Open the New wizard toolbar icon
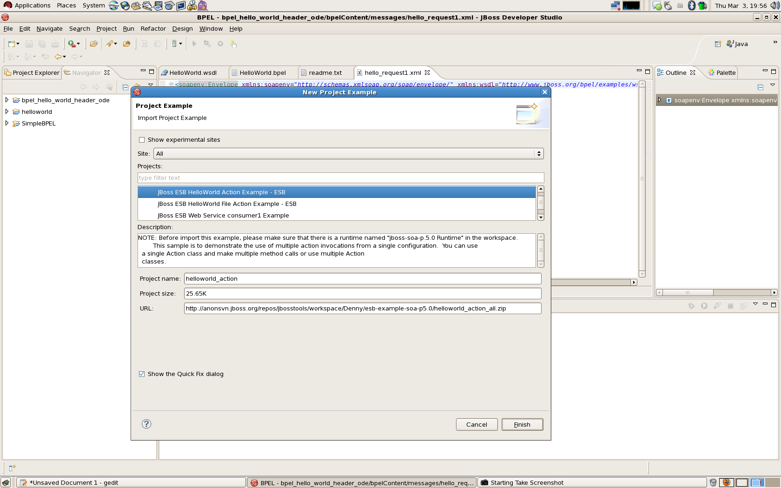The image size is (781, 488). pyautogui.click(x=12, y=44)
